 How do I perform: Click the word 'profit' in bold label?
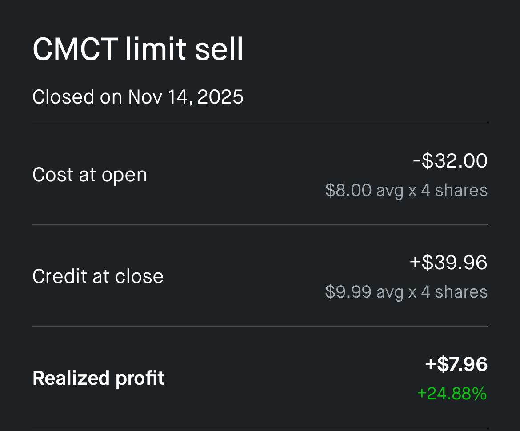[140, 378]
